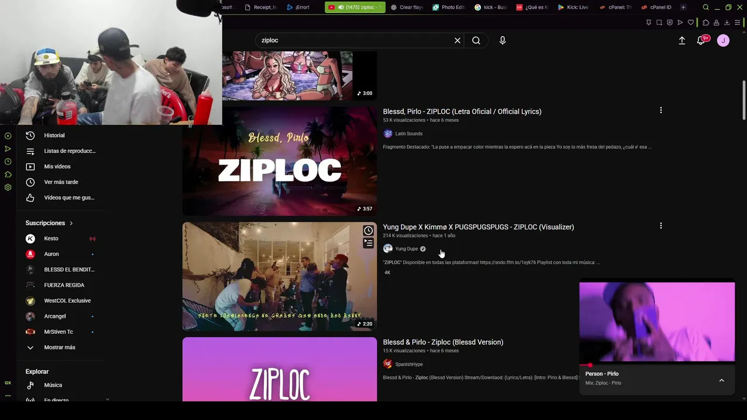747x420 pixels.
Task: Expand the Suscripciones section chevron
Action: [71, 223]
